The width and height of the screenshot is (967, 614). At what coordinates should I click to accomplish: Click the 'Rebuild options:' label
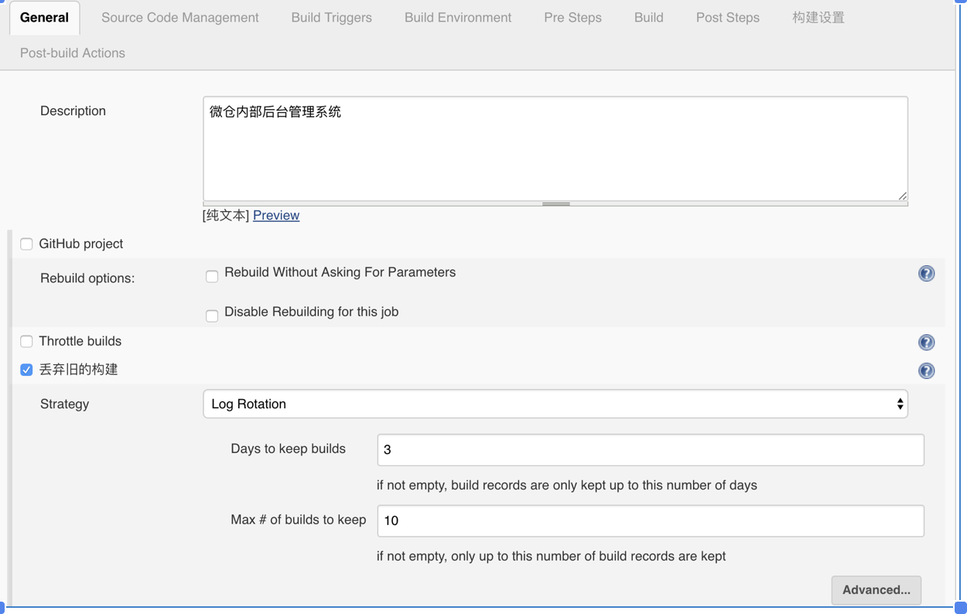click(87, 278)
